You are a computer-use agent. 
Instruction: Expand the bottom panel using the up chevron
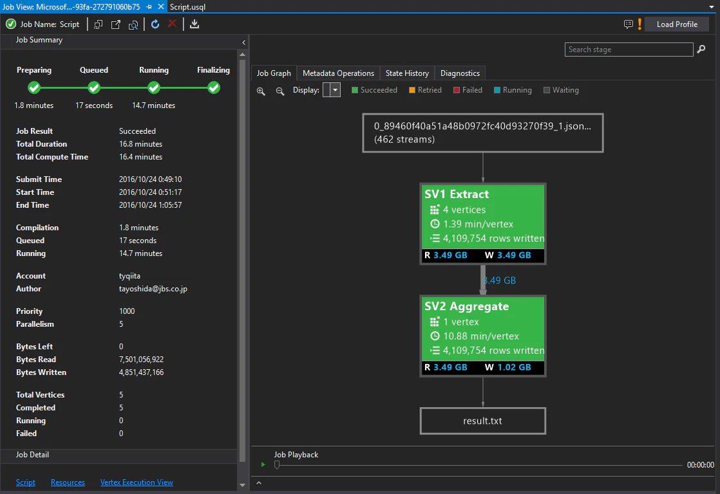pos(259,483)
